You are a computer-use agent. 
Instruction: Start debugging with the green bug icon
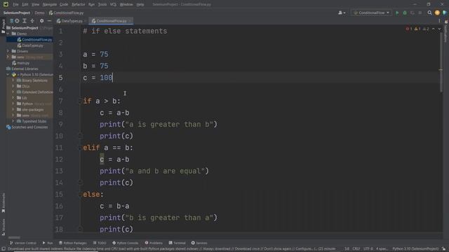pos(405,13)
